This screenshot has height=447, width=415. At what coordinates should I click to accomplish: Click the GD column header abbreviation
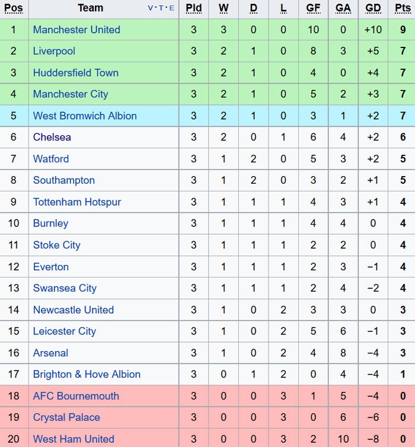point(373,8)
